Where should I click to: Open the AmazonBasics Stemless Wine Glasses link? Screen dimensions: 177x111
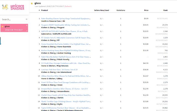[x=64, y=89]
